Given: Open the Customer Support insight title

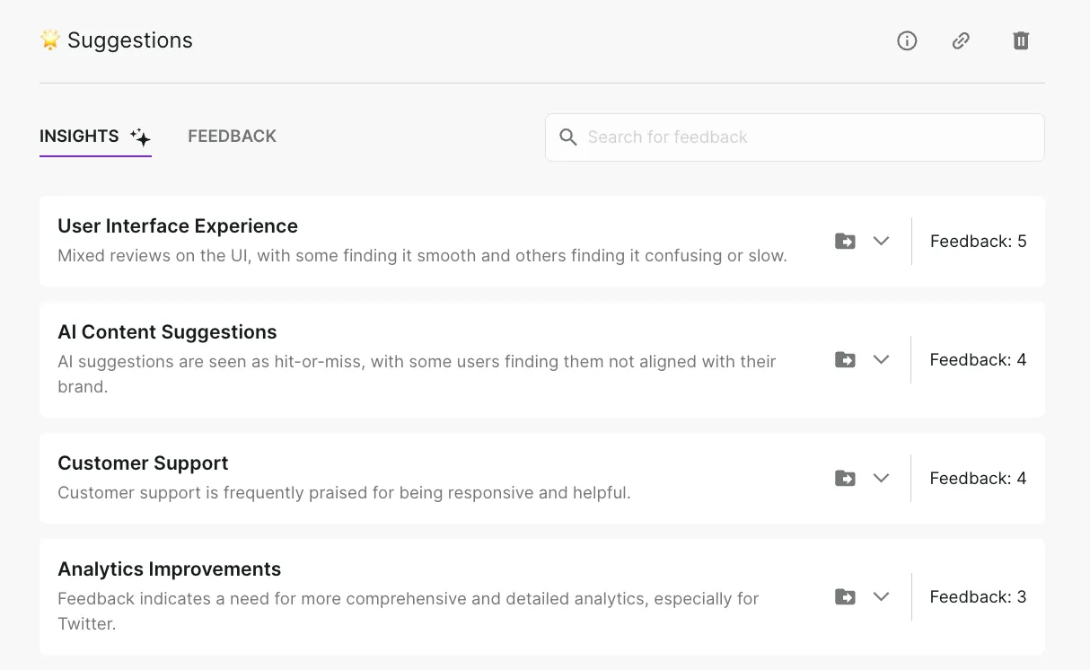Looking at the screenshot, I should pyautogui.click(x=143, y=463).
